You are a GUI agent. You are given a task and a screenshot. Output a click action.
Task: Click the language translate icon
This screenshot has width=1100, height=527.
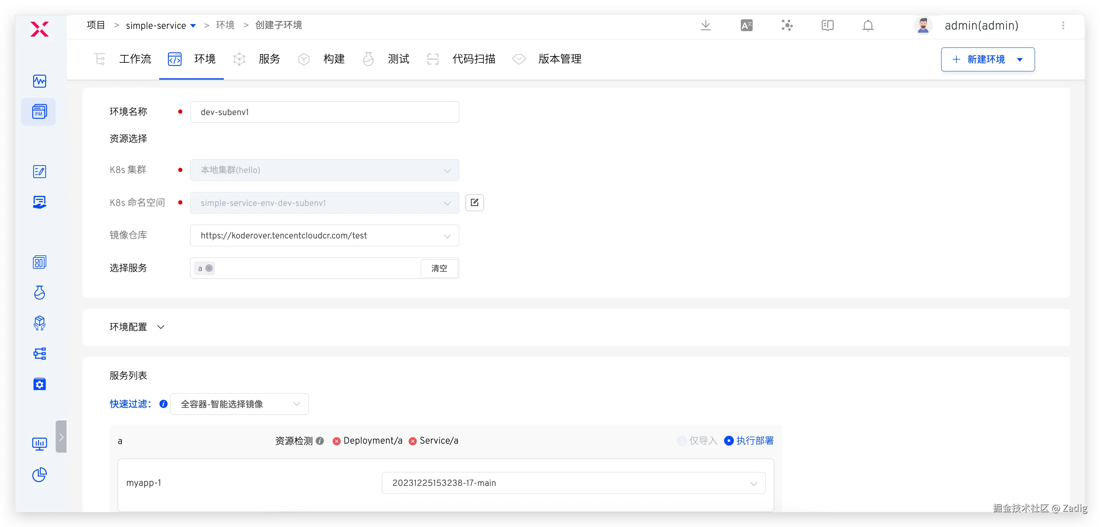pos(747,26)
